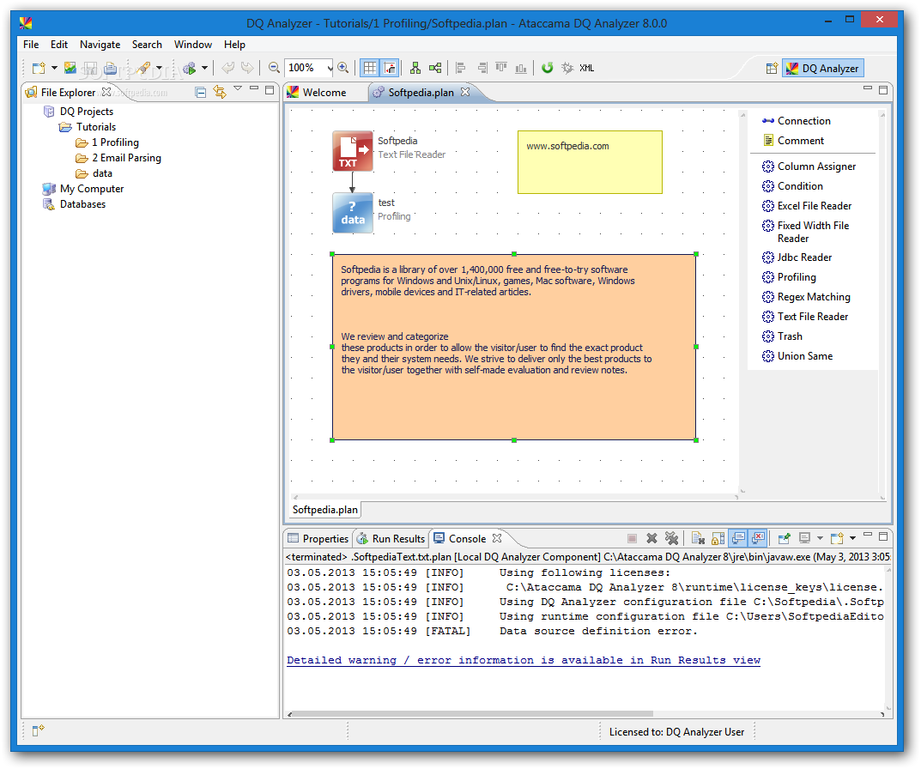Select Databases in File Explorer
This screenshot has width=921, height=769.
(74, 204)
